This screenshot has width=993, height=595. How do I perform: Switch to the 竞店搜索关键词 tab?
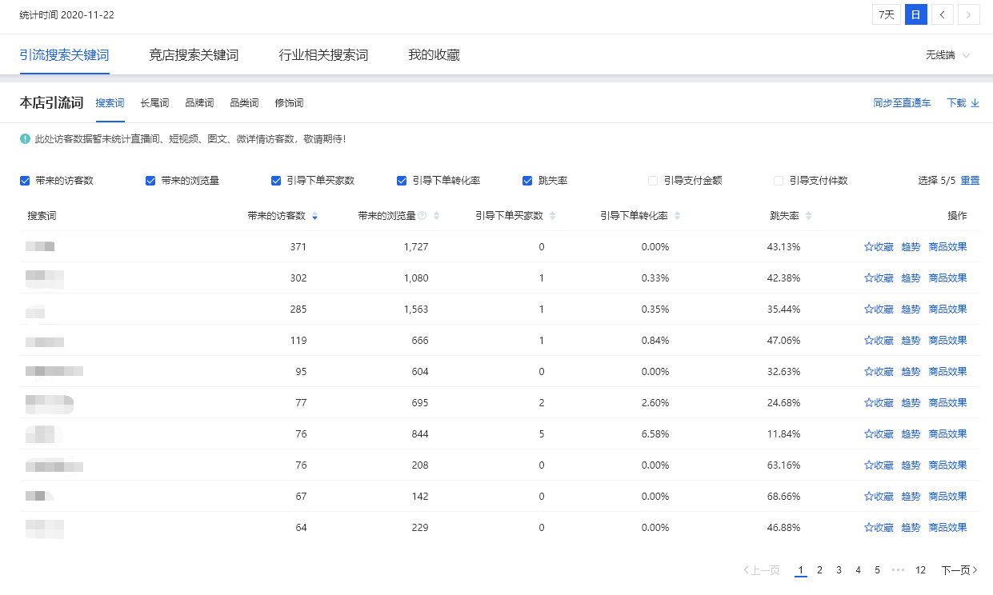193,56
